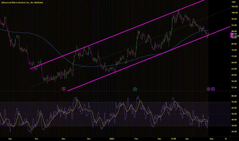Click the Nov label on time axis
239x141 pixels.
64,139
